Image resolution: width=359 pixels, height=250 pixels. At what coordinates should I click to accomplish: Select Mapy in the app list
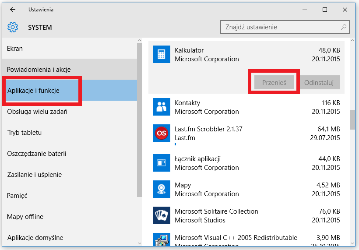click(246, 189)
